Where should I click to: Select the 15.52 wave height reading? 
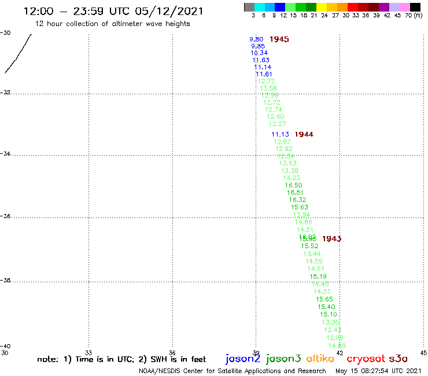coord(309,246)
